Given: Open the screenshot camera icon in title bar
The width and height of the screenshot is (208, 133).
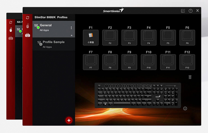Looking at the screenshot, I should coord(183,11).
